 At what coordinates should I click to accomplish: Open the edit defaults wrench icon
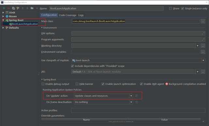coord(18,8)
